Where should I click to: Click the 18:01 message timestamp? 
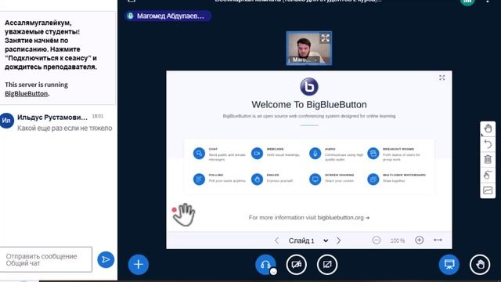(x=97, y=116)
